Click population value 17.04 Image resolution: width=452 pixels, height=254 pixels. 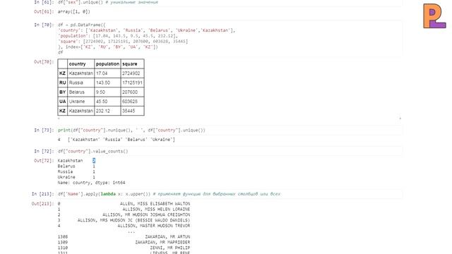[x=107, y=73]
